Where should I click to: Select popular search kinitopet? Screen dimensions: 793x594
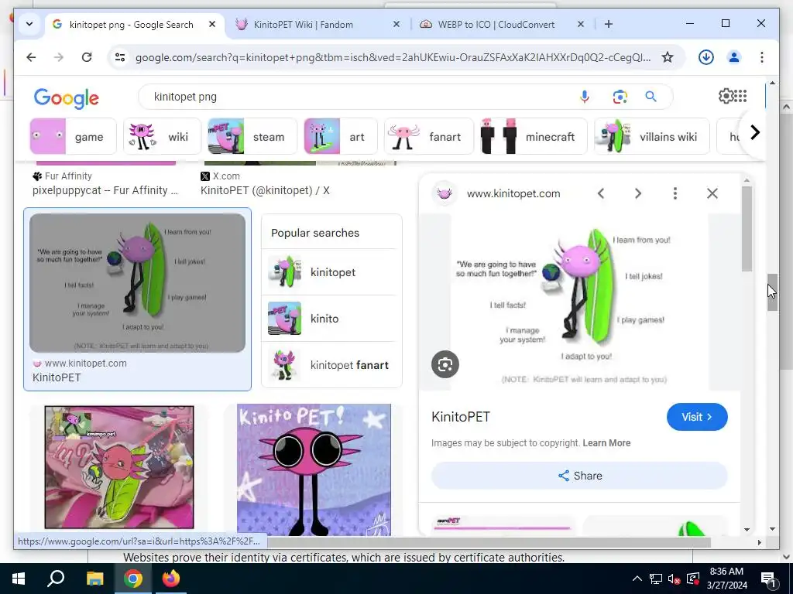331,271
